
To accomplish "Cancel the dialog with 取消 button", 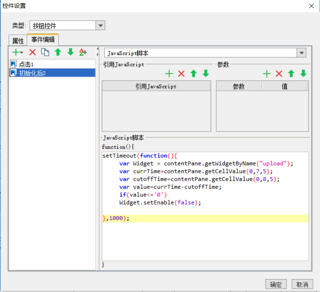I will tap(302, 284).
